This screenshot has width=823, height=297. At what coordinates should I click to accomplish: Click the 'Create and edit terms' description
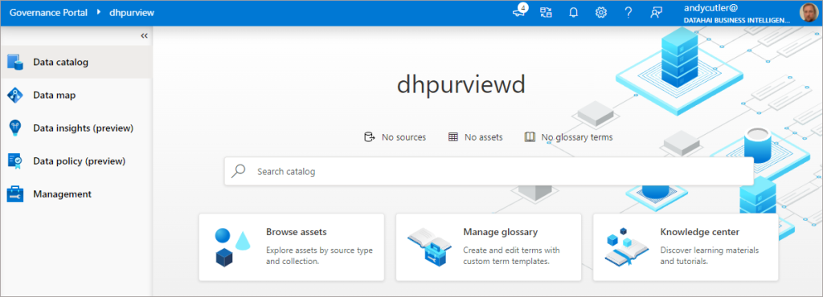click(512, 255)
